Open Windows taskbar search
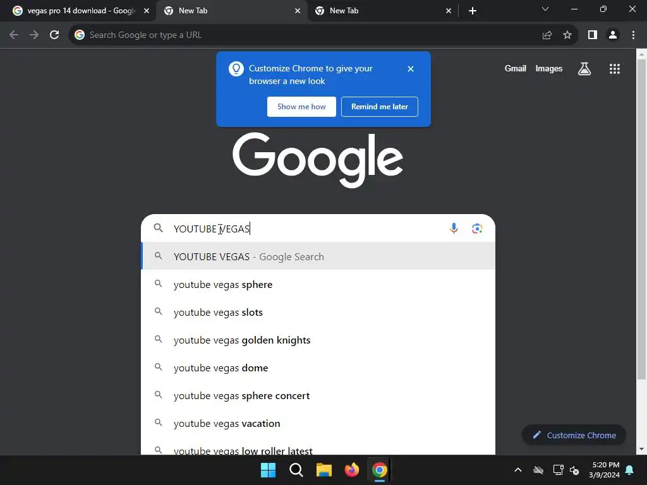The height and width of the screenshot is (485, 647). [296, 470]
